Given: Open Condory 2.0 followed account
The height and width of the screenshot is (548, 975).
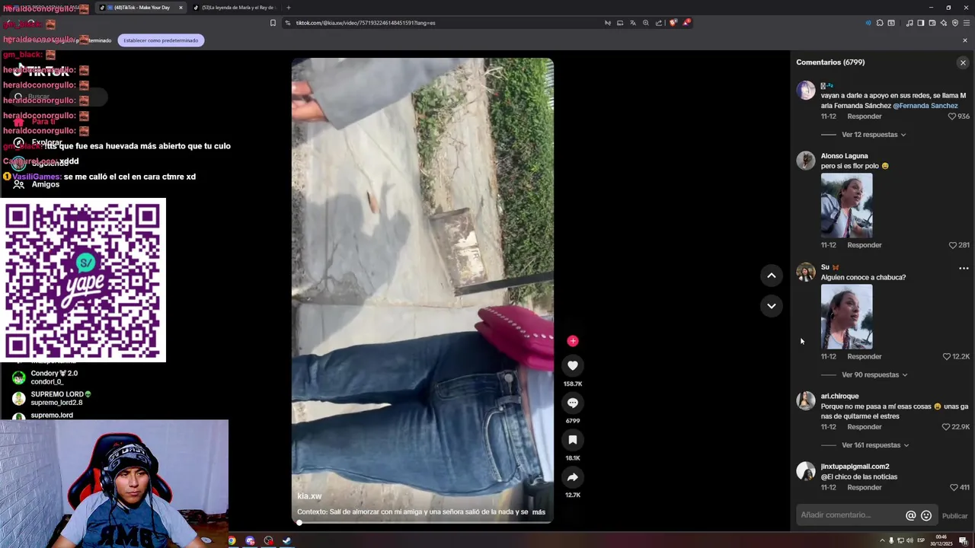Looking at the screenshot, I should [x=46, y=377].
